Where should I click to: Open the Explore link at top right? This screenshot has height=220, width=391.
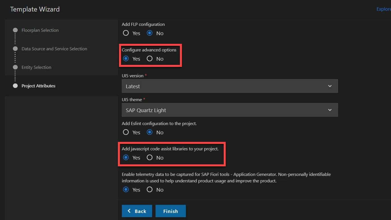[x=383, y=9]
